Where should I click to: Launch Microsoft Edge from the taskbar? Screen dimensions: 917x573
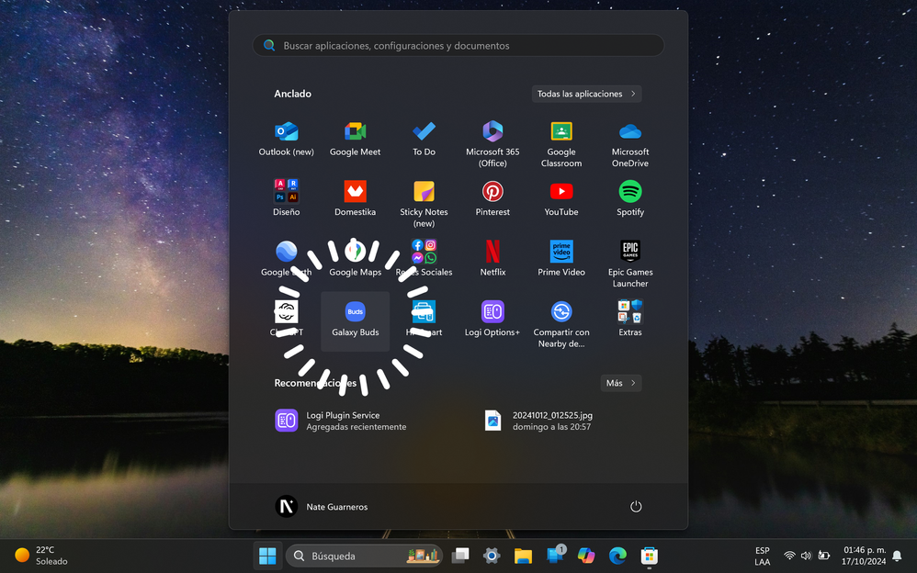click(x=617, y=556)
